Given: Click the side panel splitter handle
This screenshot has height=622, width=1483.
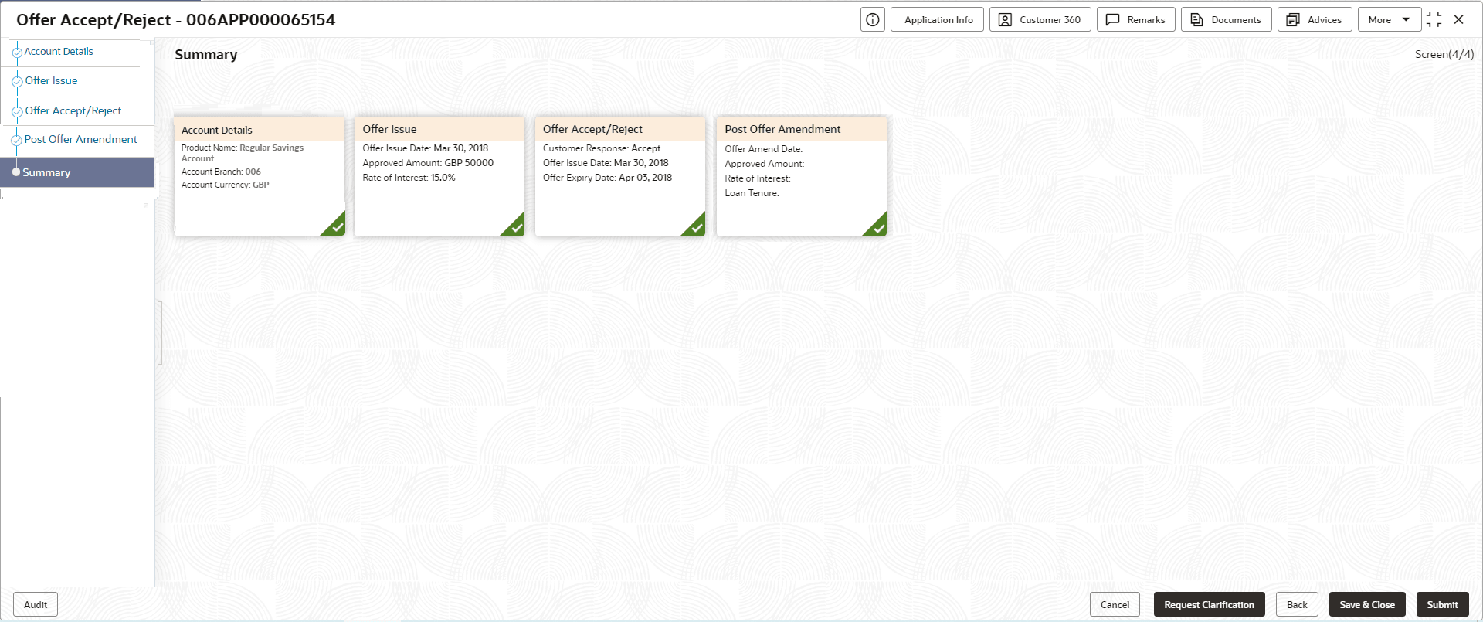Looking at the screenshot, I should (x=160, y=333).
